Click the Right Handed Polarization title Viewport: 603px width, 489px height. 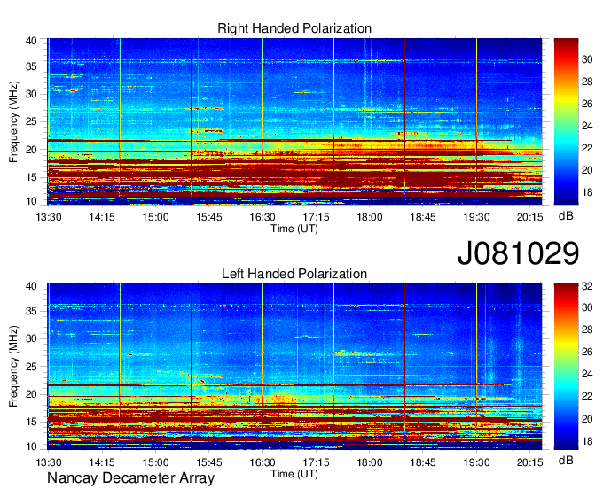pos(294,28)
